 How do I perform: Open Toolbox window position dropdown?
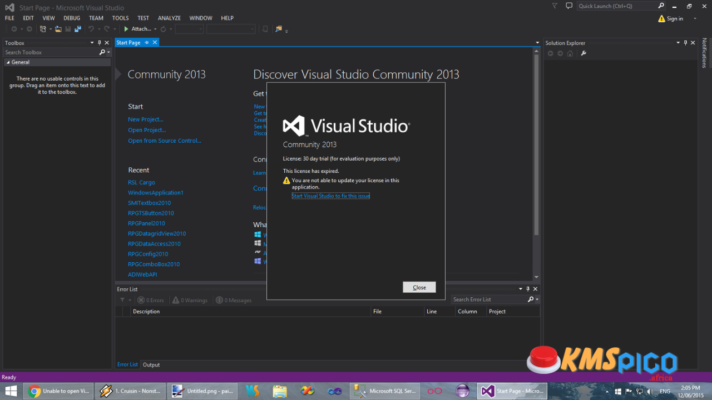coord(92,43)
